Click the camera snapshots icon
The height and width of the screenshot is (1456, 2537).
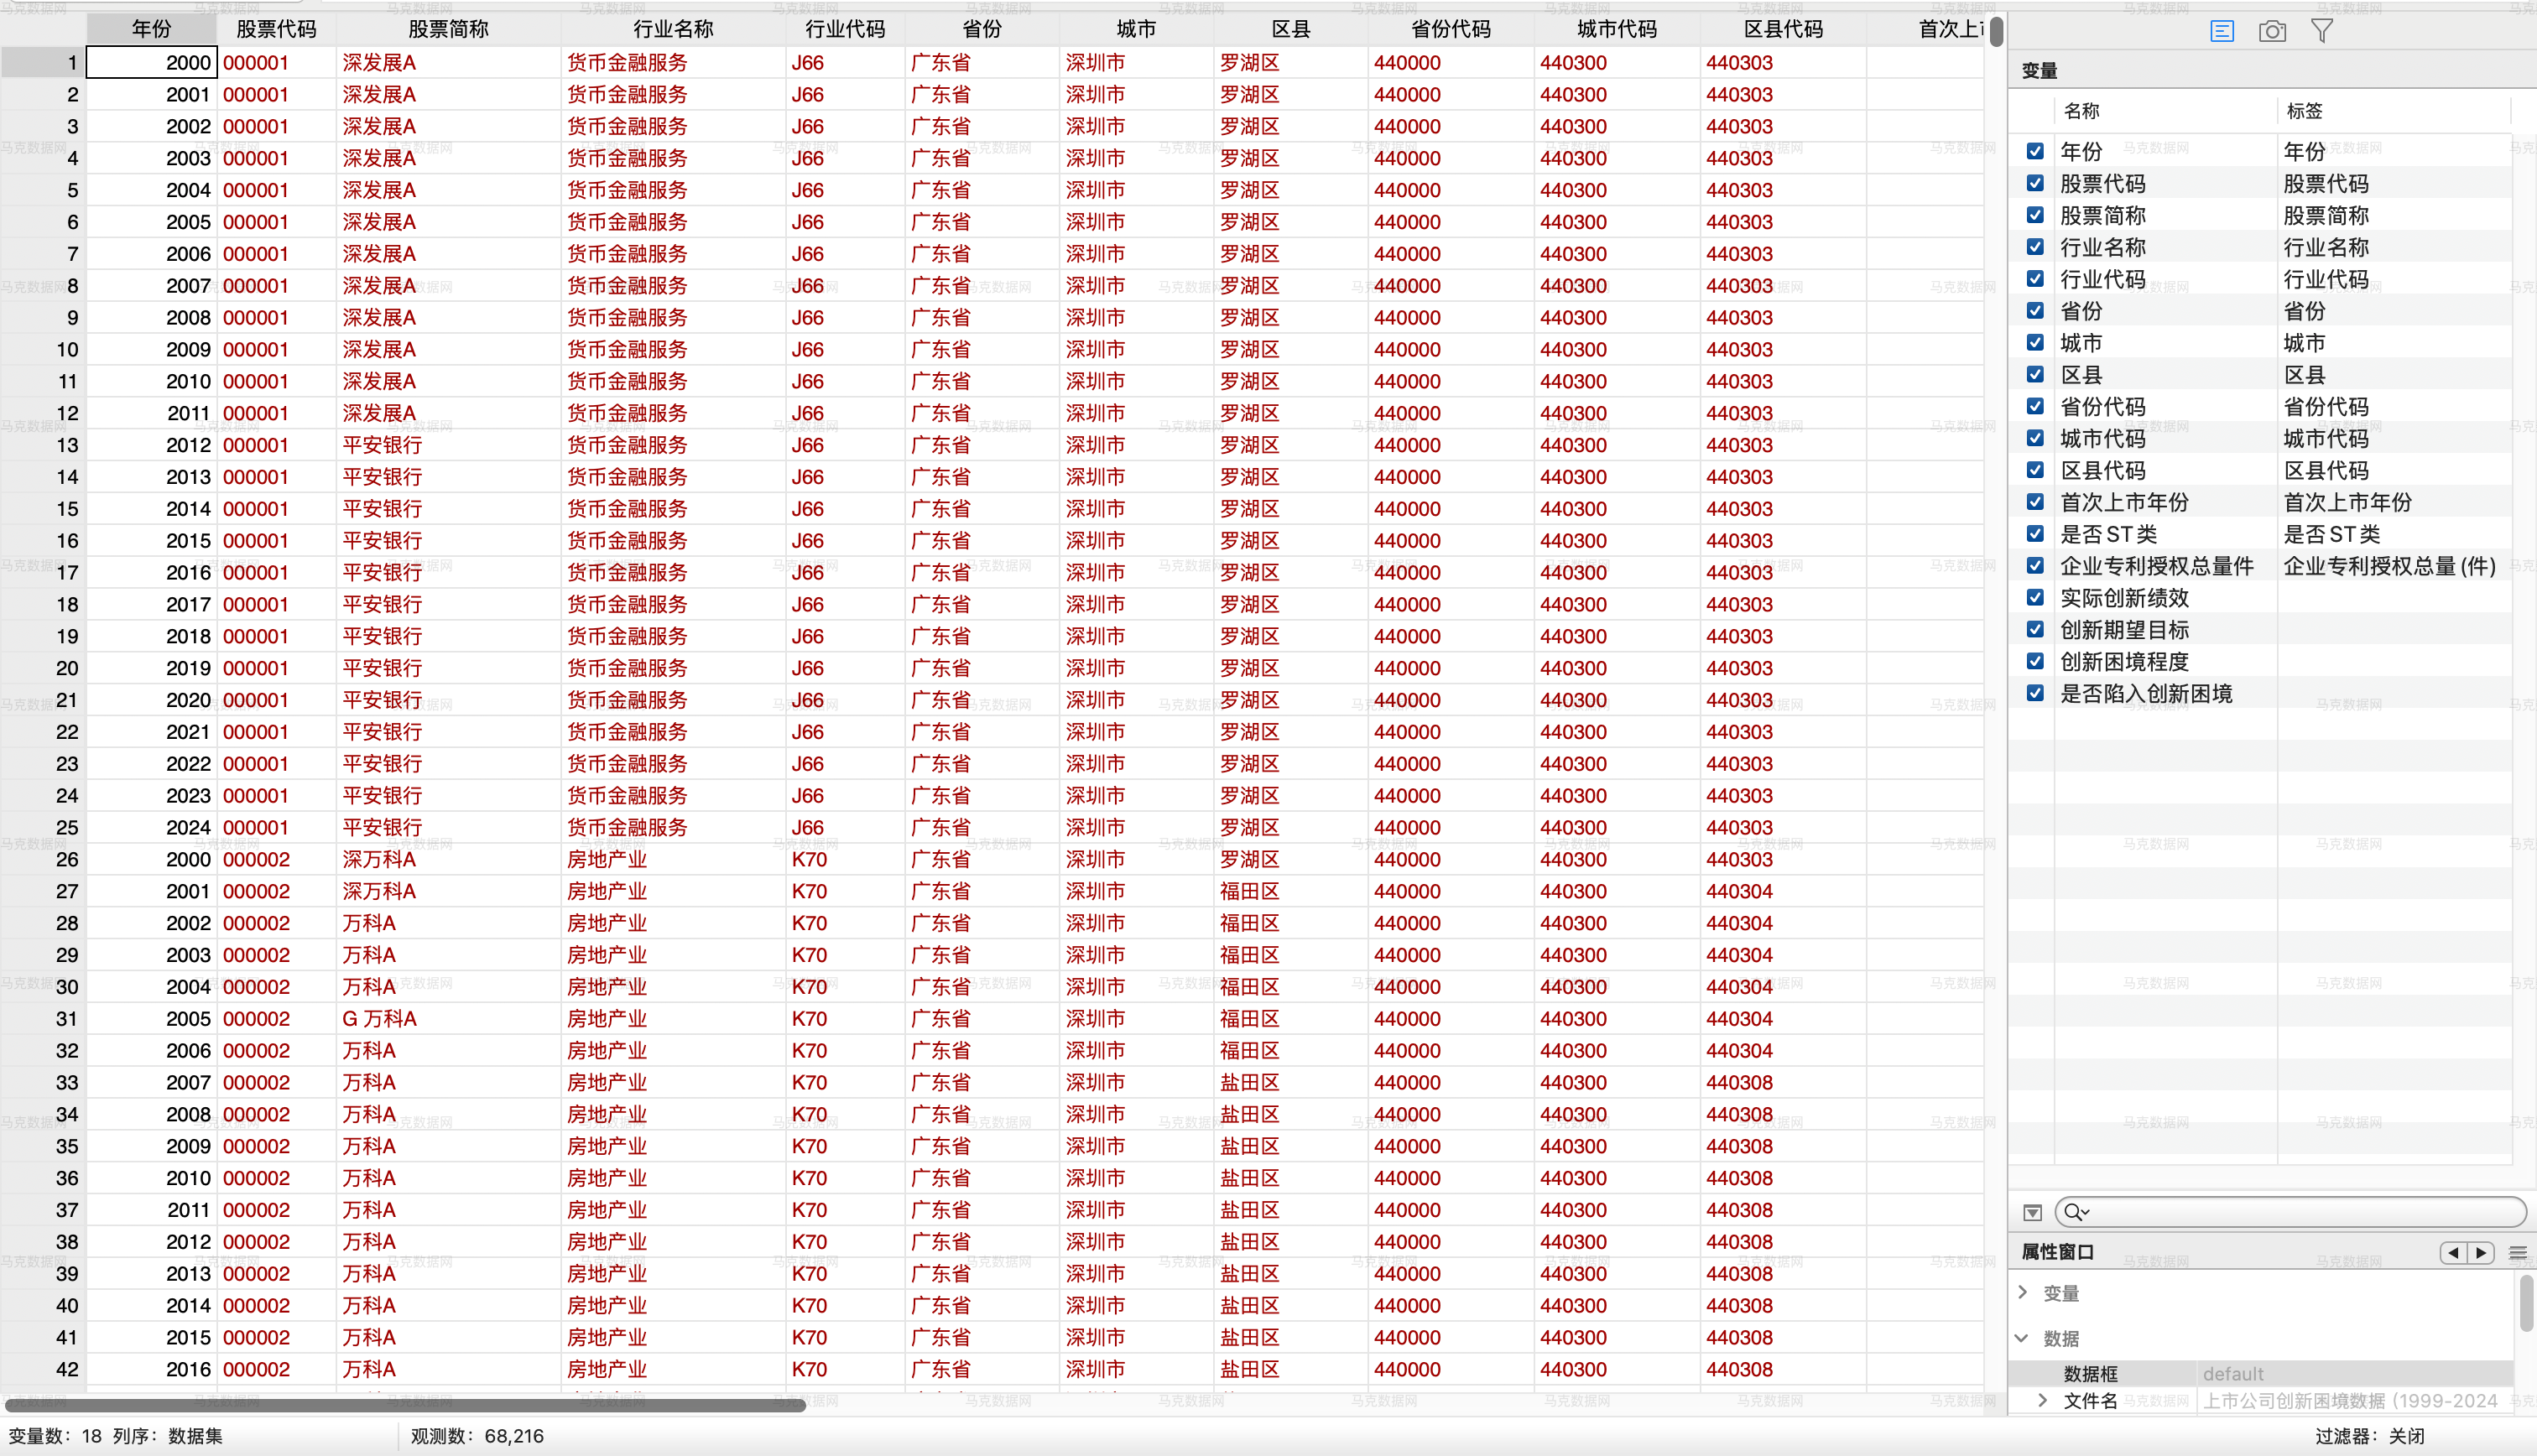click(2271, 31)
